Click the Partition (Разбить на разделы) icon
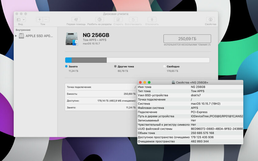 point(99,20)
